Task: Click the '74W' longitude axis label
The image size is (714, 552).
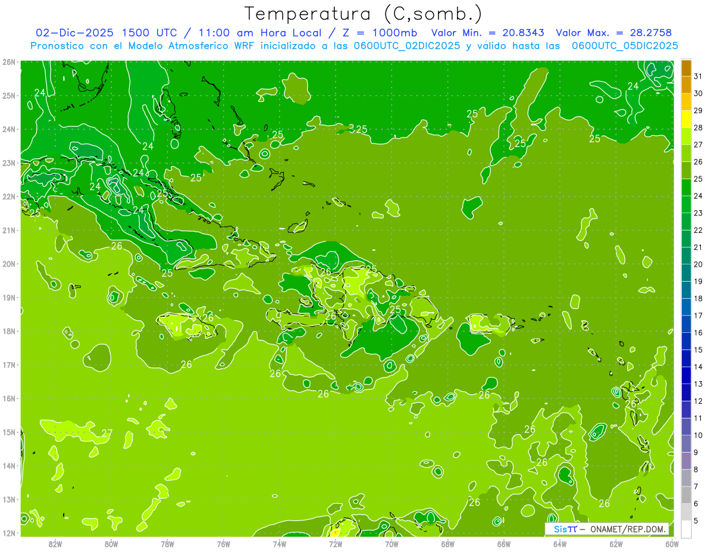Action: [x=280, y=544]
